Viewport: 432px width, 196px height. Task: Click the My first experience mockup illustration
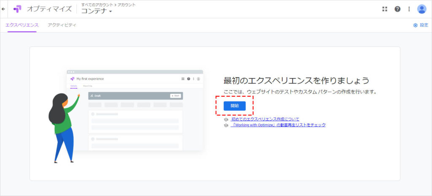pos(135,110)
